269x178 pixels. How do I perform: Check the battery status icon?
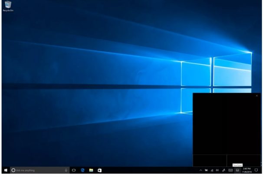pyautogui.click(x=206, y=170)
